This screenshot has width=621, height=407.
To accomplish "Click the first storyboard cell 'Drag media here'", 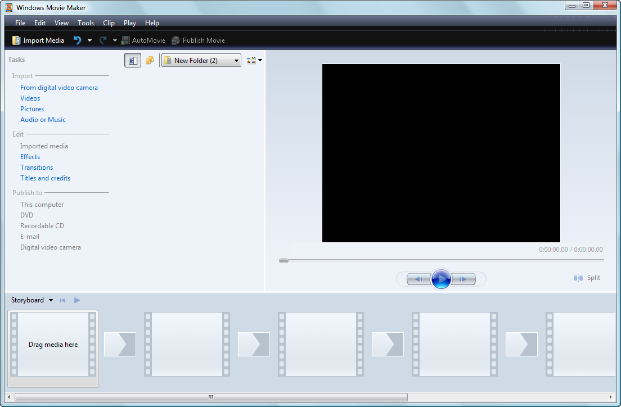I will (x=53, y=345).
